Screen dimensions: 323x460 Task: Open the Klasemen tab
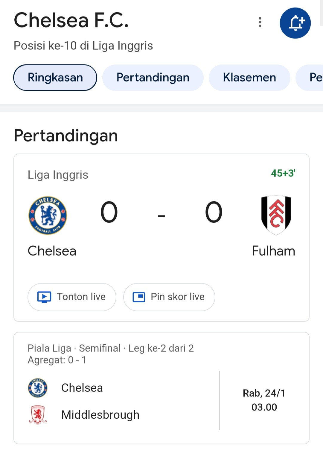tap(249, 78)
